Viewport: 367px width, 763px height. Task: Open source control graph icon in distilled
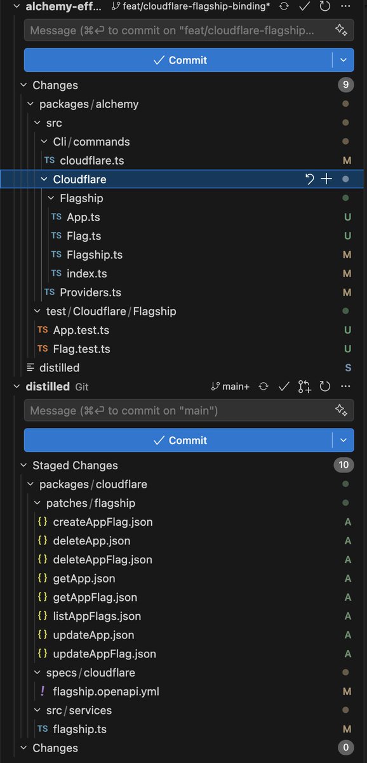tap(305, 386)
